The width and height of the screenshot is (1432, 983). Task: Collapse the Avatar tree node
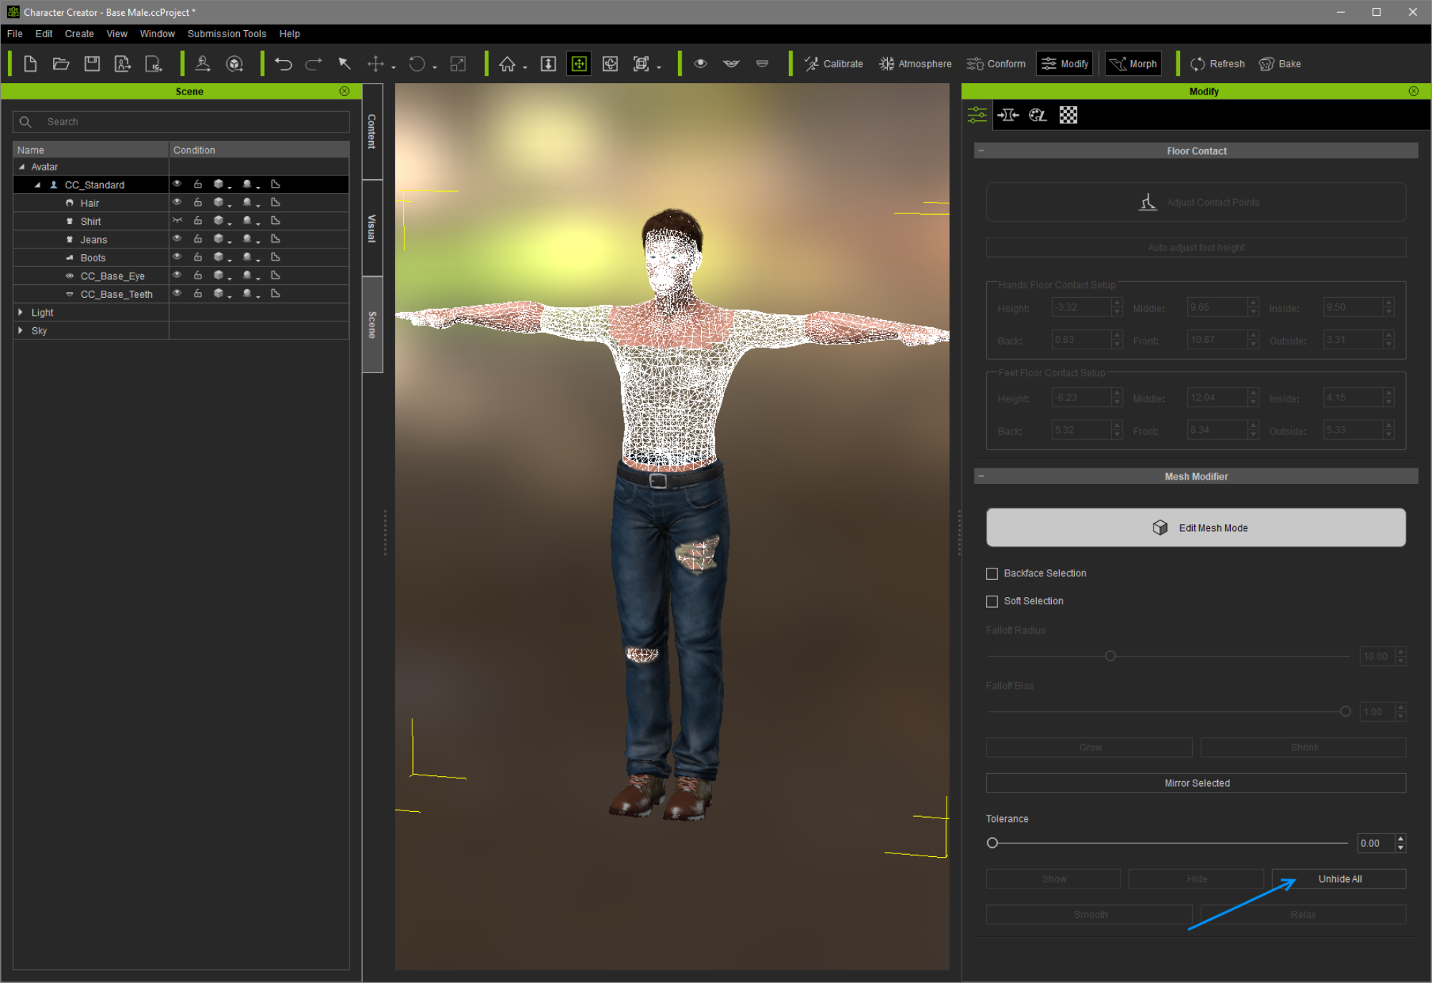(21, 167)
